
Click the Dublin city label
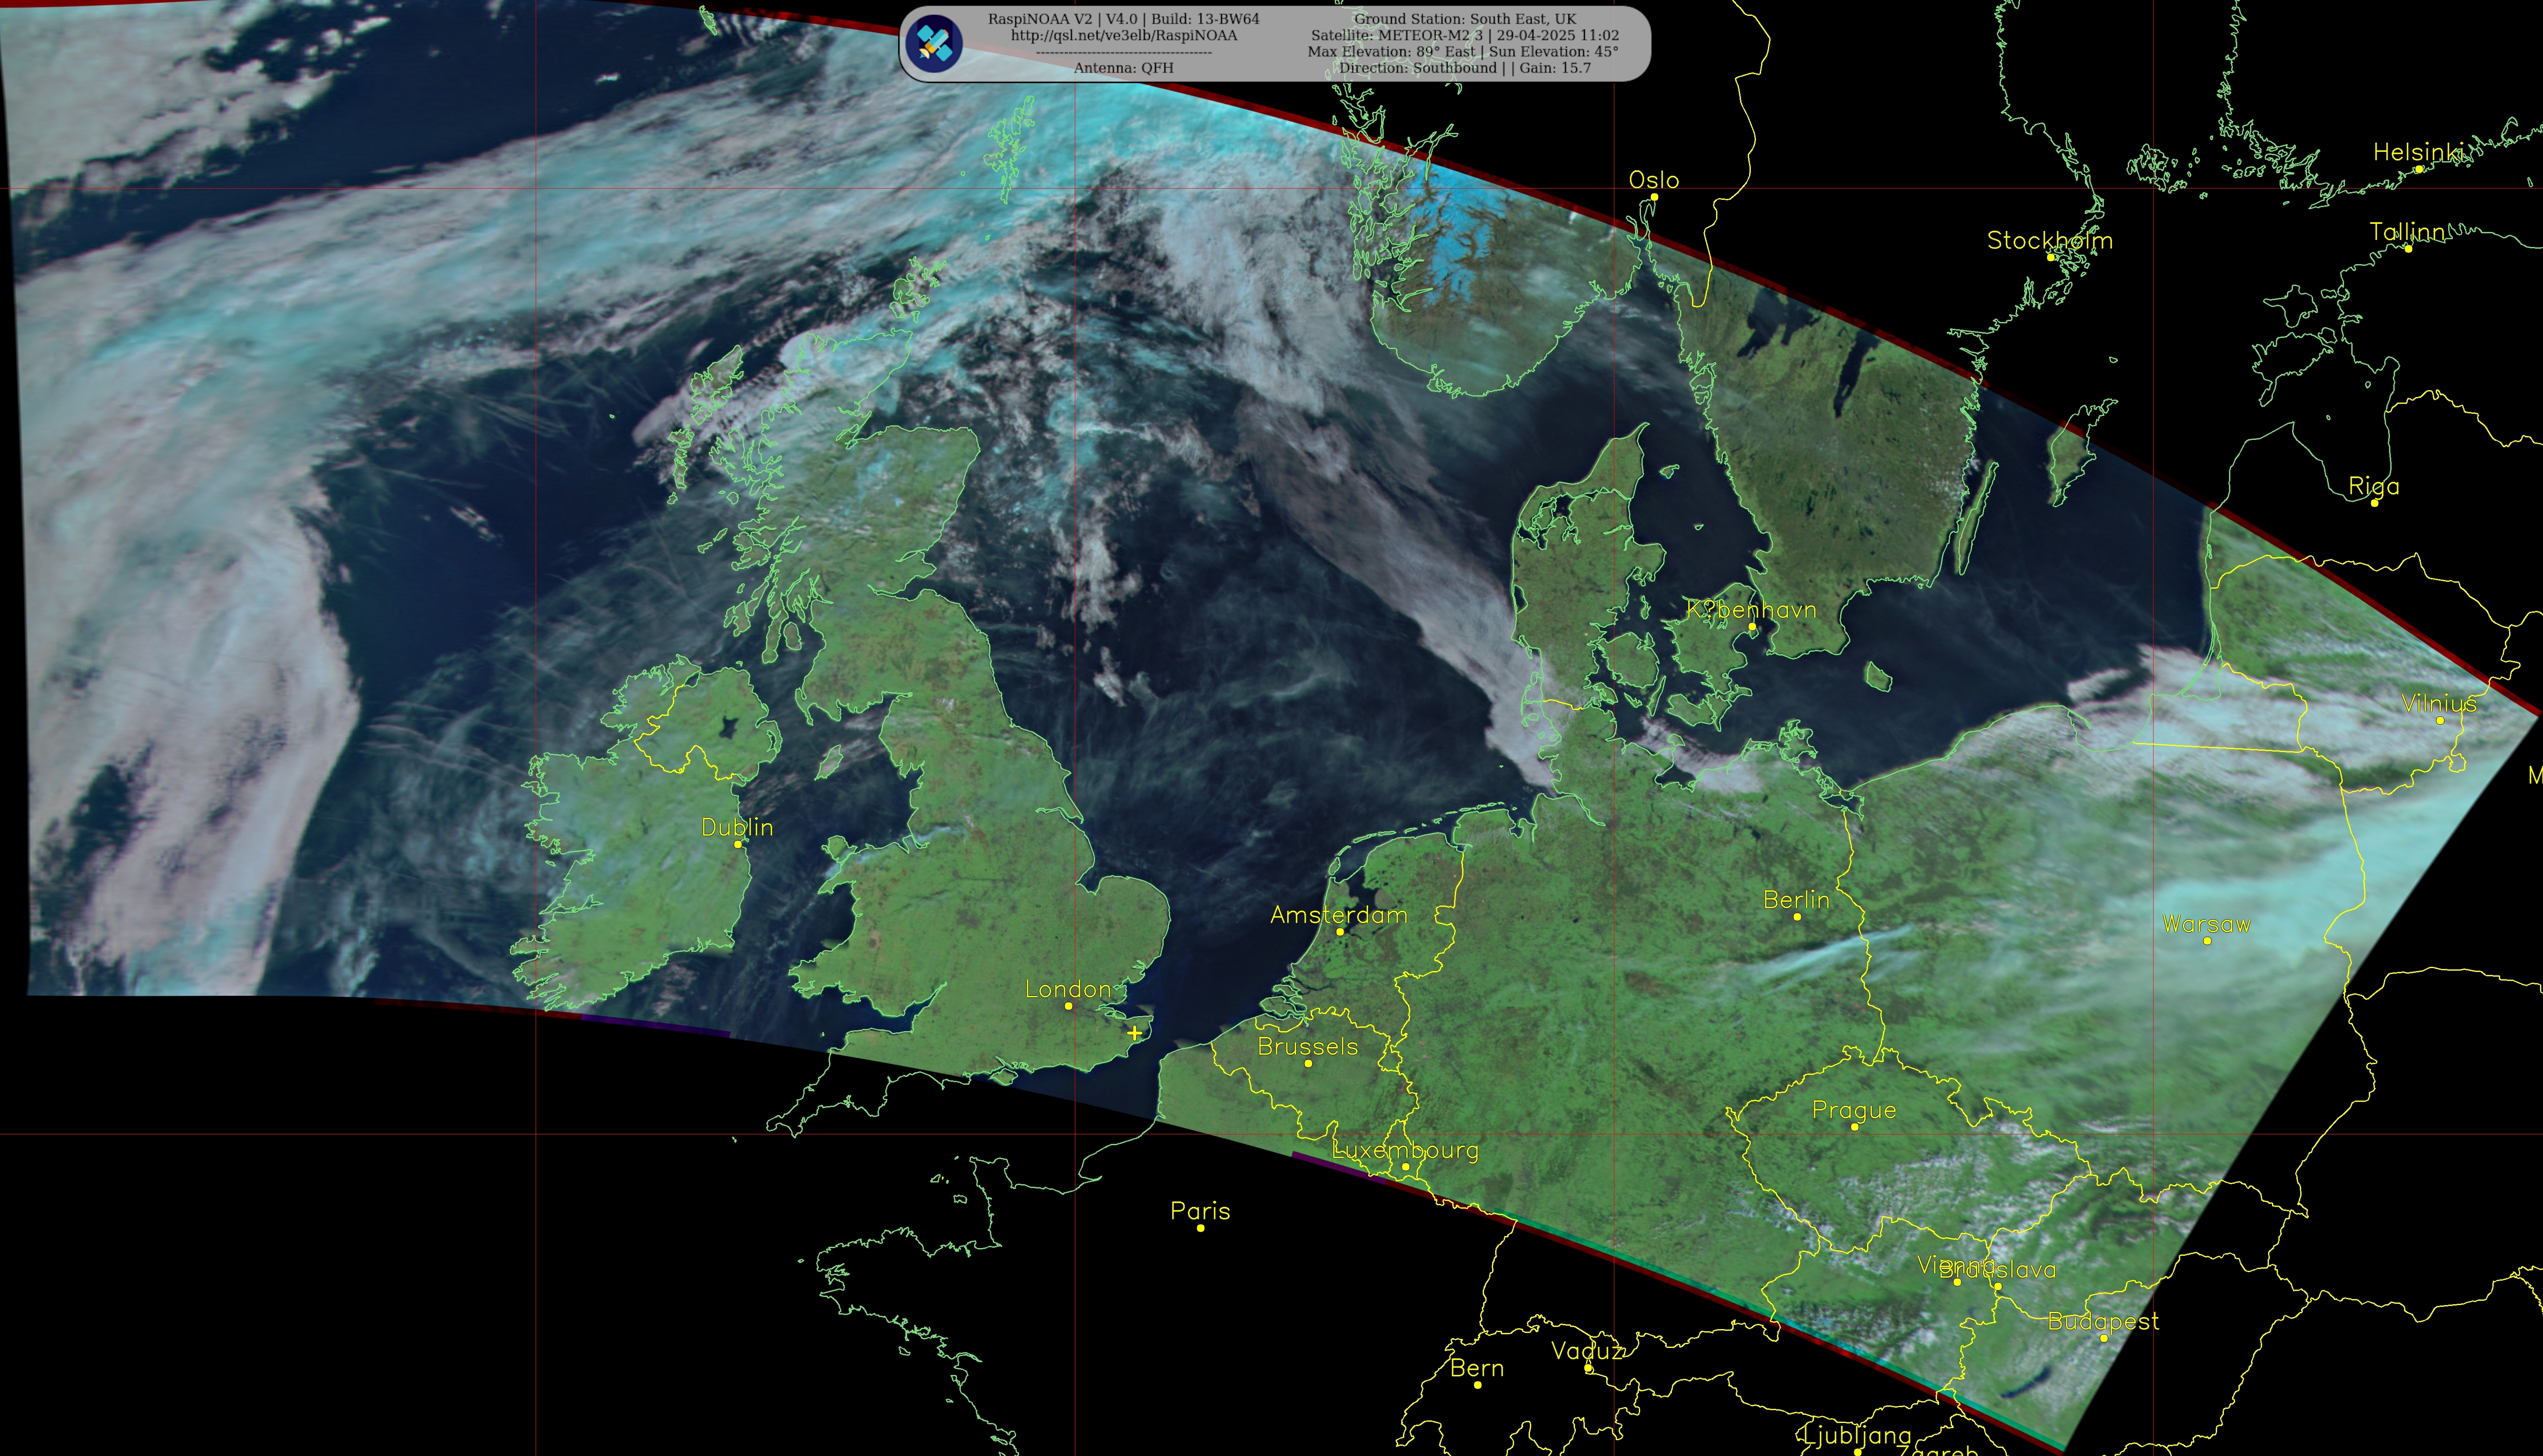pyautogui.click(x=737, y=827)
